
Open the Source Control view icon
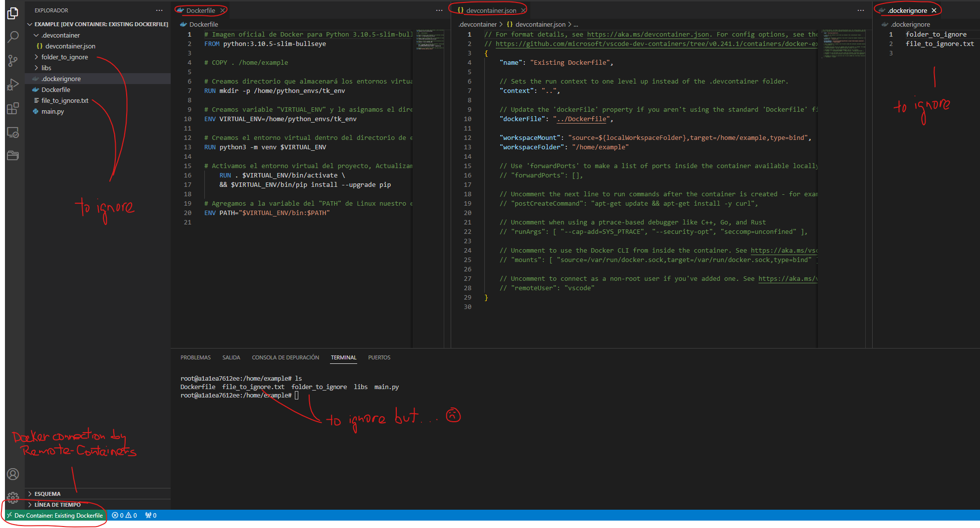[13, 61]
